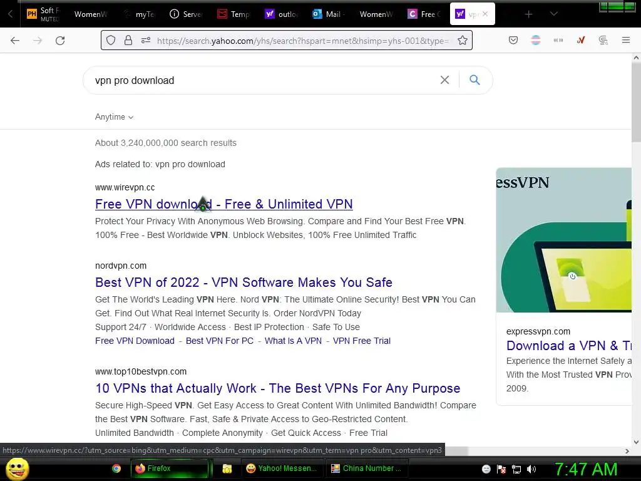Open the Free C tab
This screenshot has width=641, height=481.
(424, 14)
